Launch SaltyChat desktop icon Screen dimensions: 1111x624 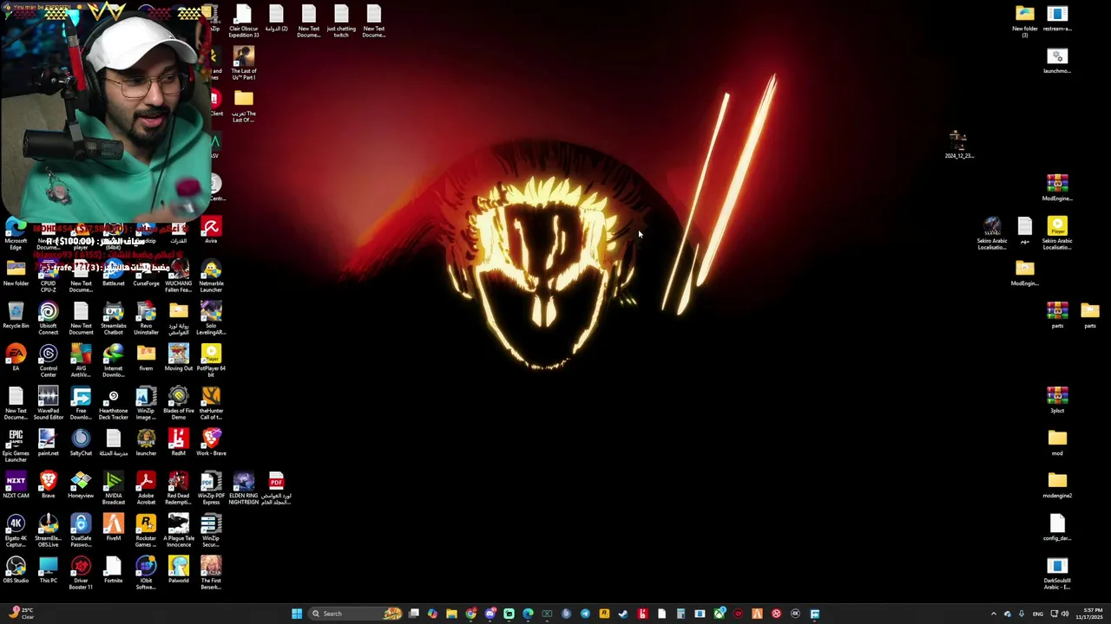81,443
